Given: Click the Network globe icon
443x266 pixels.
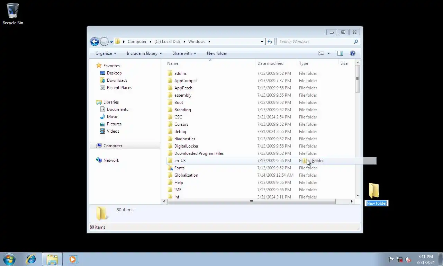Looking at the screenshot, I should coord(99,160).
